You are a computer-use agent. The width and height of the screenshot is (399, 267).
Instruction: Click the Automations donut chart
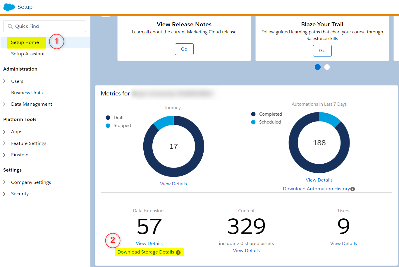coord(319,143)
